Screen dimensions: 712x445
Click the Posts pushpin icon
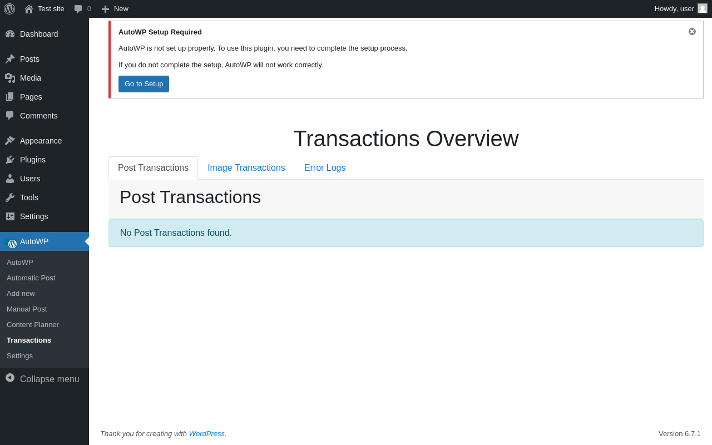pos(10,59)
